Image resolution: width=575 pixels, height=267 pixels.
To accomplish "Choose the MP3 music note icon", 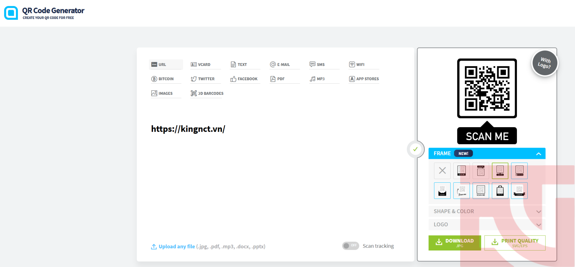I will pyautogui.click(x=312, y=79).
